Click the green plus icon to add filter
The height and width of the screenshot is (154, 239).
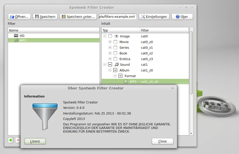tap(10, 140)
